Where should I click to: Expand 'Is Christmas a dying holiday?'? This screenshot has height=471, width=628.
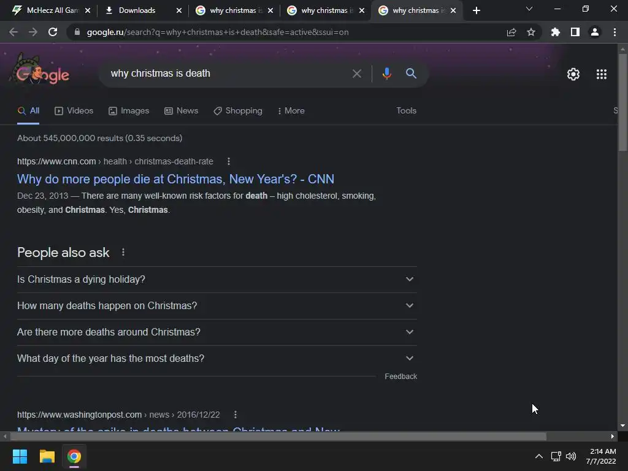coord(216,279)
